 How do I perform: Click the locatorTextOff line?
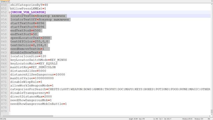[40, 20]
